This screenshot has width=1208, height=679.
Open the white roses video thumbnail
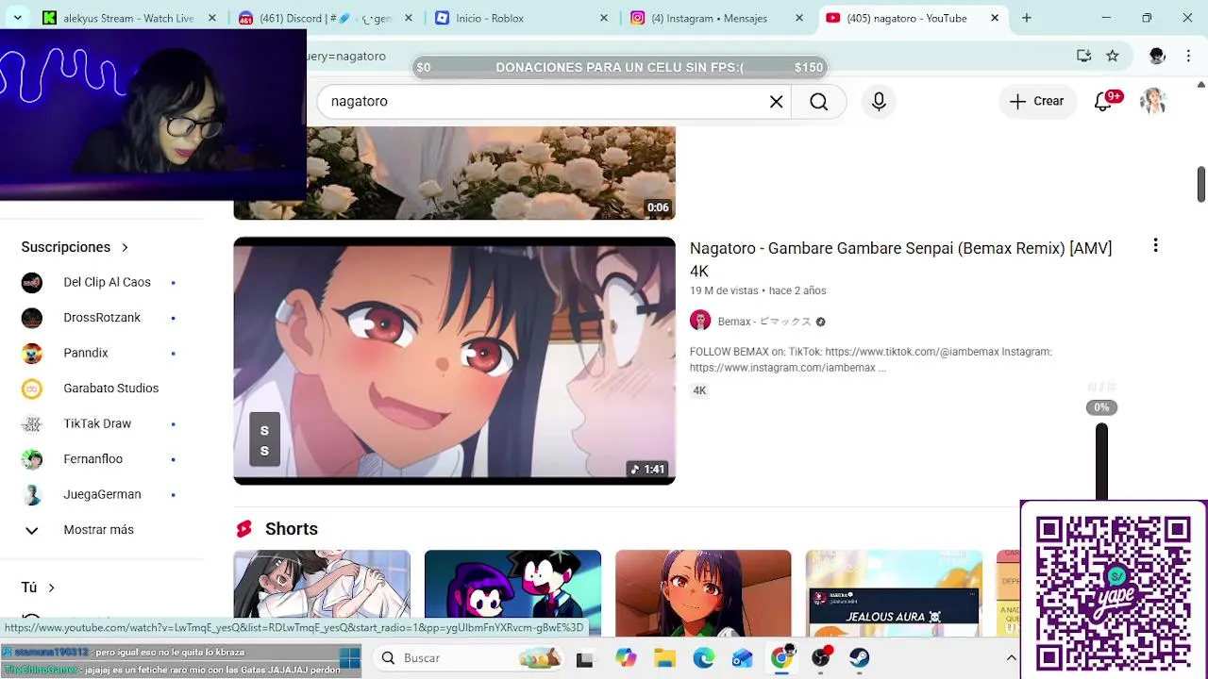tap(491, 174)
